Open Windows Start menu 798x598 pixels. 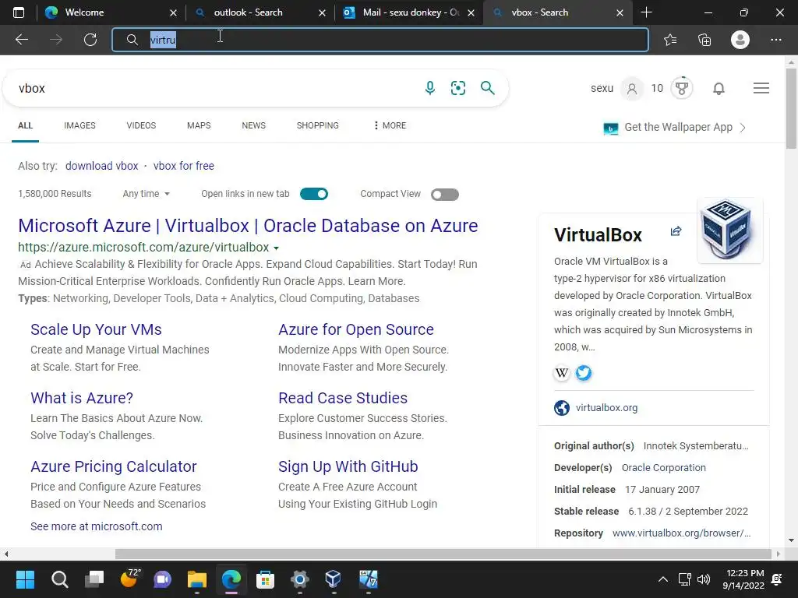25,579
